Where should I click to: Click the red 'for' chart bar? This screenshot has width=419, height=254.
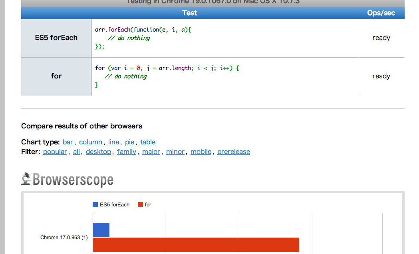tap(196, 245)
